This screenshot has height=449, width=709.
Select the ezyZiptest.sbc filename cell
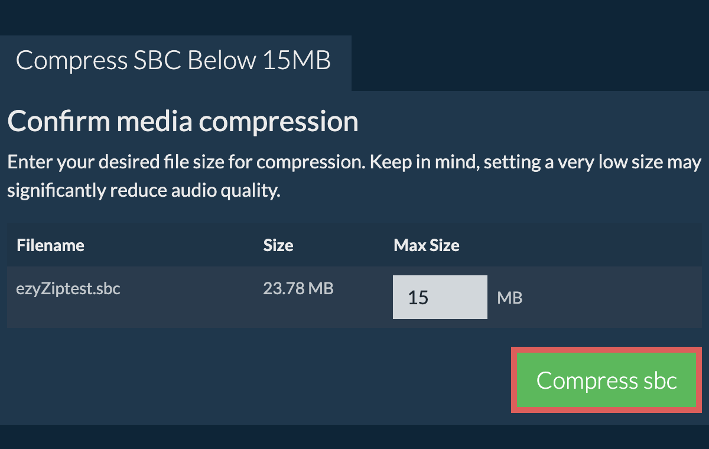69,289
